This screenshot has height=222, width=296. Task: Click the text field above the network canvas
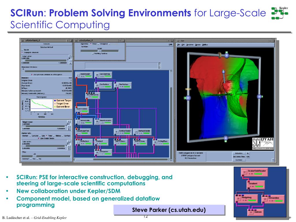tap(122, 66)
